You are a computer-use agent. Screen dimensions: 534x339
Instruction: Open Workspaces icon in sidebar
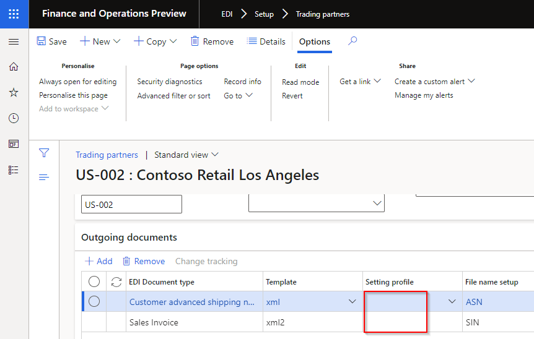(x=14, y=144)
